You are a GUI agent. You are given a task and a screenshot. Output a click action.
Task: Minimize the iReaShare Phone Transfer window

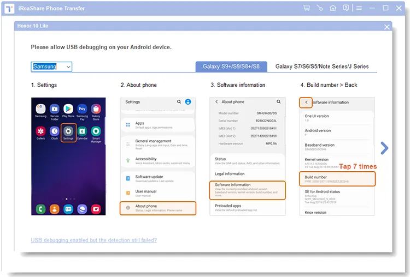372,8
